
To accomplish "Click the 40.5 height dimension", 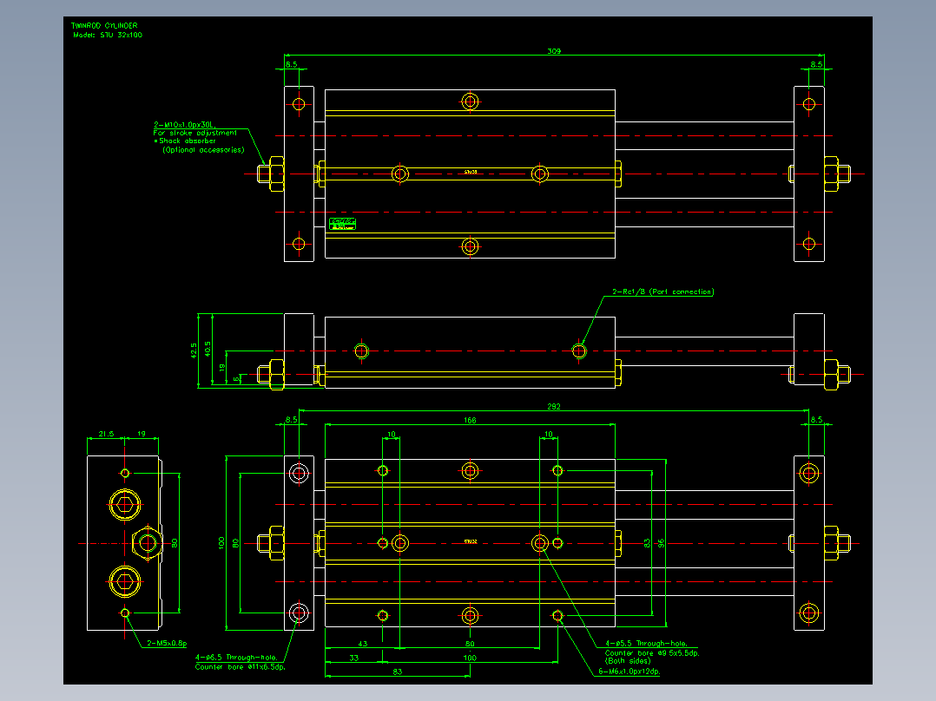I will coord(208,349).
